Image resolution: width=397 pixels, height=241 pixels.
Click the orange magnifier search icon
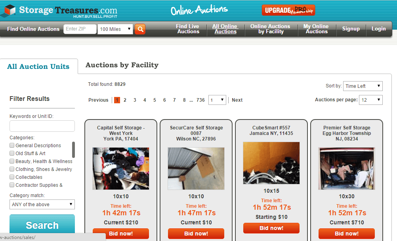[x=140, y=29]
